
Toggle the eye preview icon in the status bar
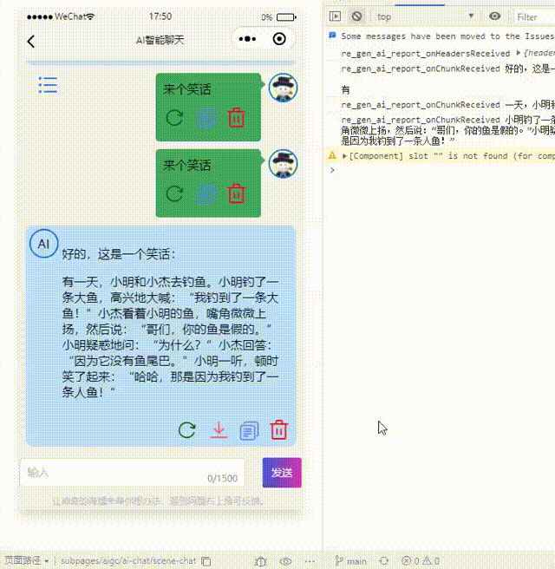coord(285,561)
